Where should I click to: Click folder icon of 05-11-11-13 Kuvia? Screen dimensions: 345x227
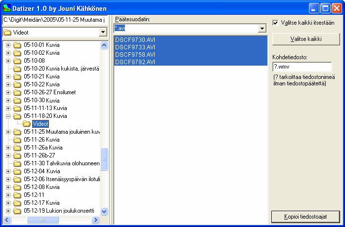pos(17,109)
